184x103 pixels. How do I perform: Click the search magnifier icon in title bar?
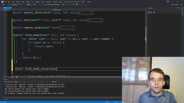pos(83,2)
